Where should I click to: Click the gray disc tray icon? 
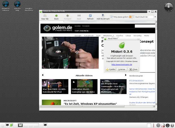pyautogui.click(x=158, y=125)
